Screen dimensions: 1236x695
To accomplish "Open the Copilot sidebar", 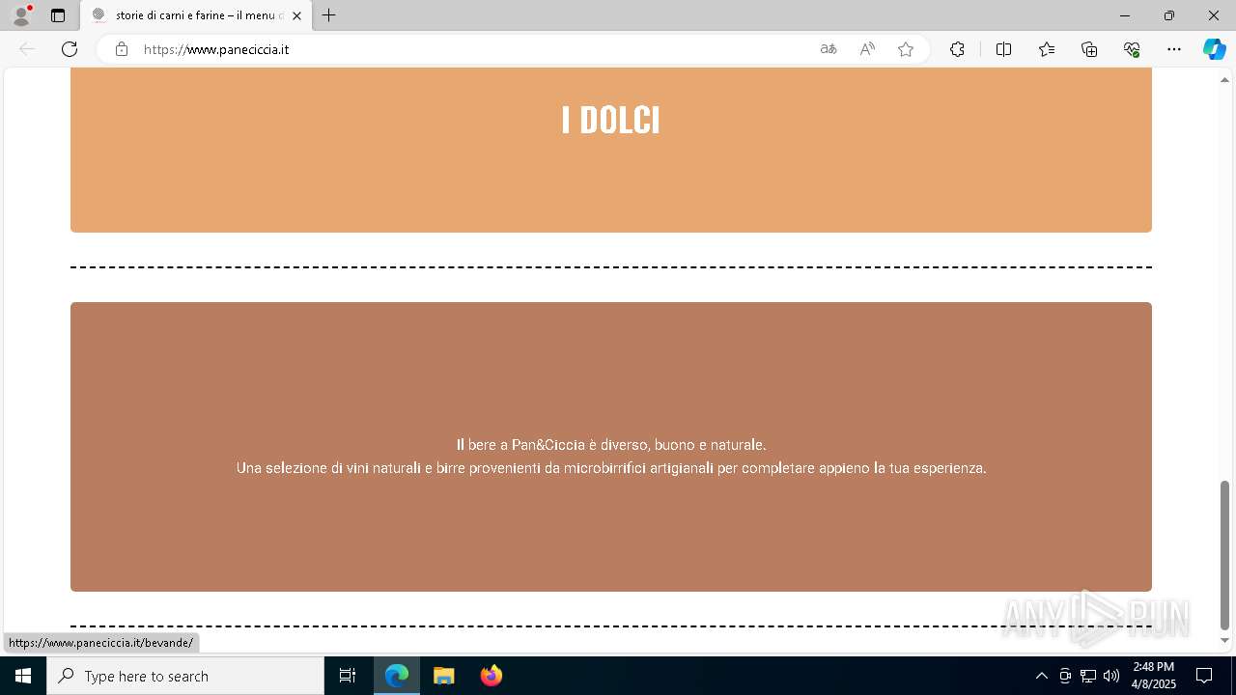I will click(x=1214, y=49).
